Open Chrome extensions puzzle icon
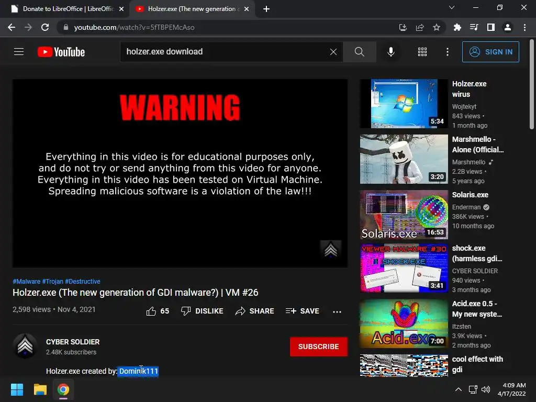Image resolution: width=536 pixels, height=402 pixels. tap(457, 27)
